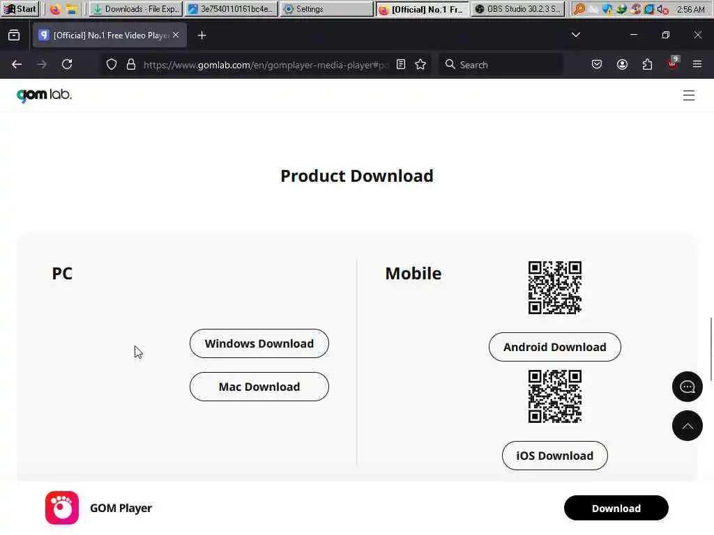Open the Start menu
This screenshot has width=714, height=535.
pyautogui.click(x=20, y=8)
